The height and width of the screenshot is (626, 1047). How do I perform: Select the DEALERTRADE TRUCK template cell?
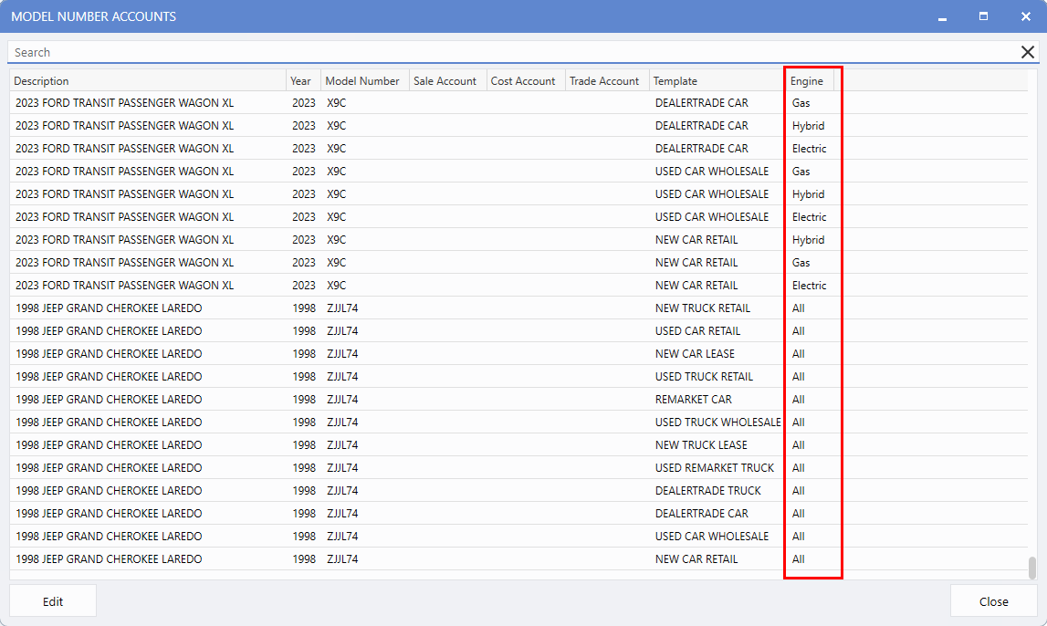tap(707, 491)
